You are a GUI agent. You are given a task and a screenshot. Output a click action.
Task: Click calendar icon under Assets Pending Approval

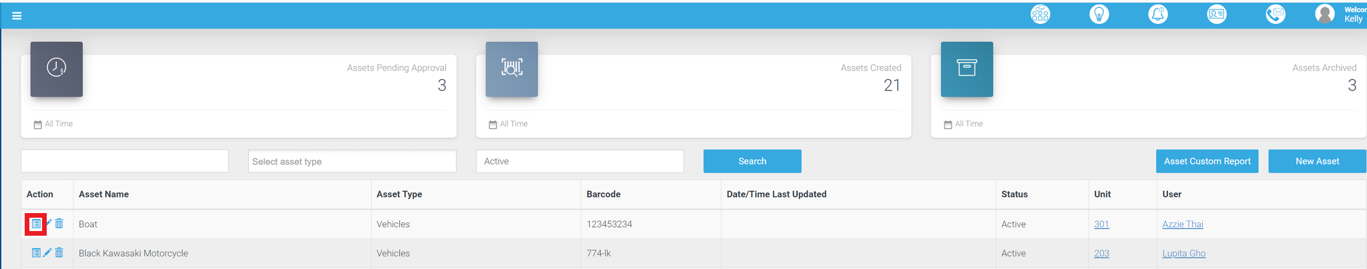37,125
